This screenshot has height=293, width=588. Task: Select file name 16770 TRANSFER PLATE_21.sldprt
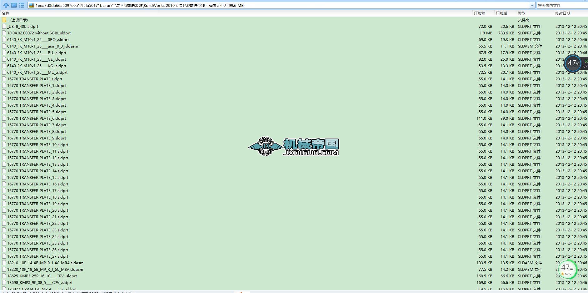click(37, 217)
